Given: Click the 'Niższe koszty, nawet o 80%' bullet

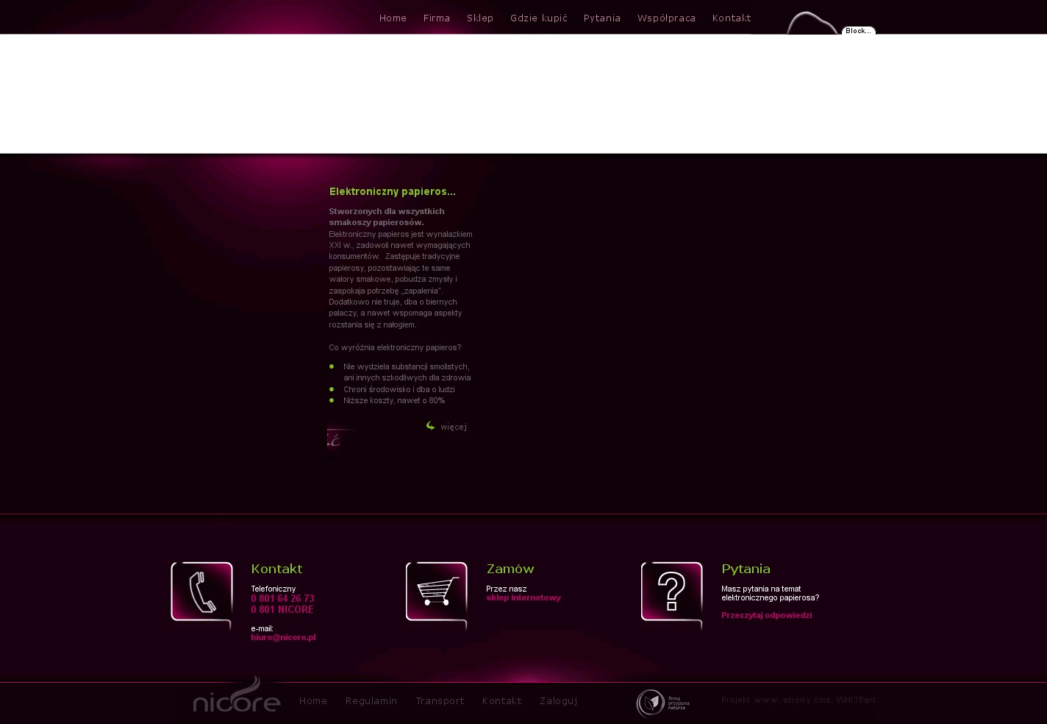Looking at the screenshot, I should (x=394, y=401).
